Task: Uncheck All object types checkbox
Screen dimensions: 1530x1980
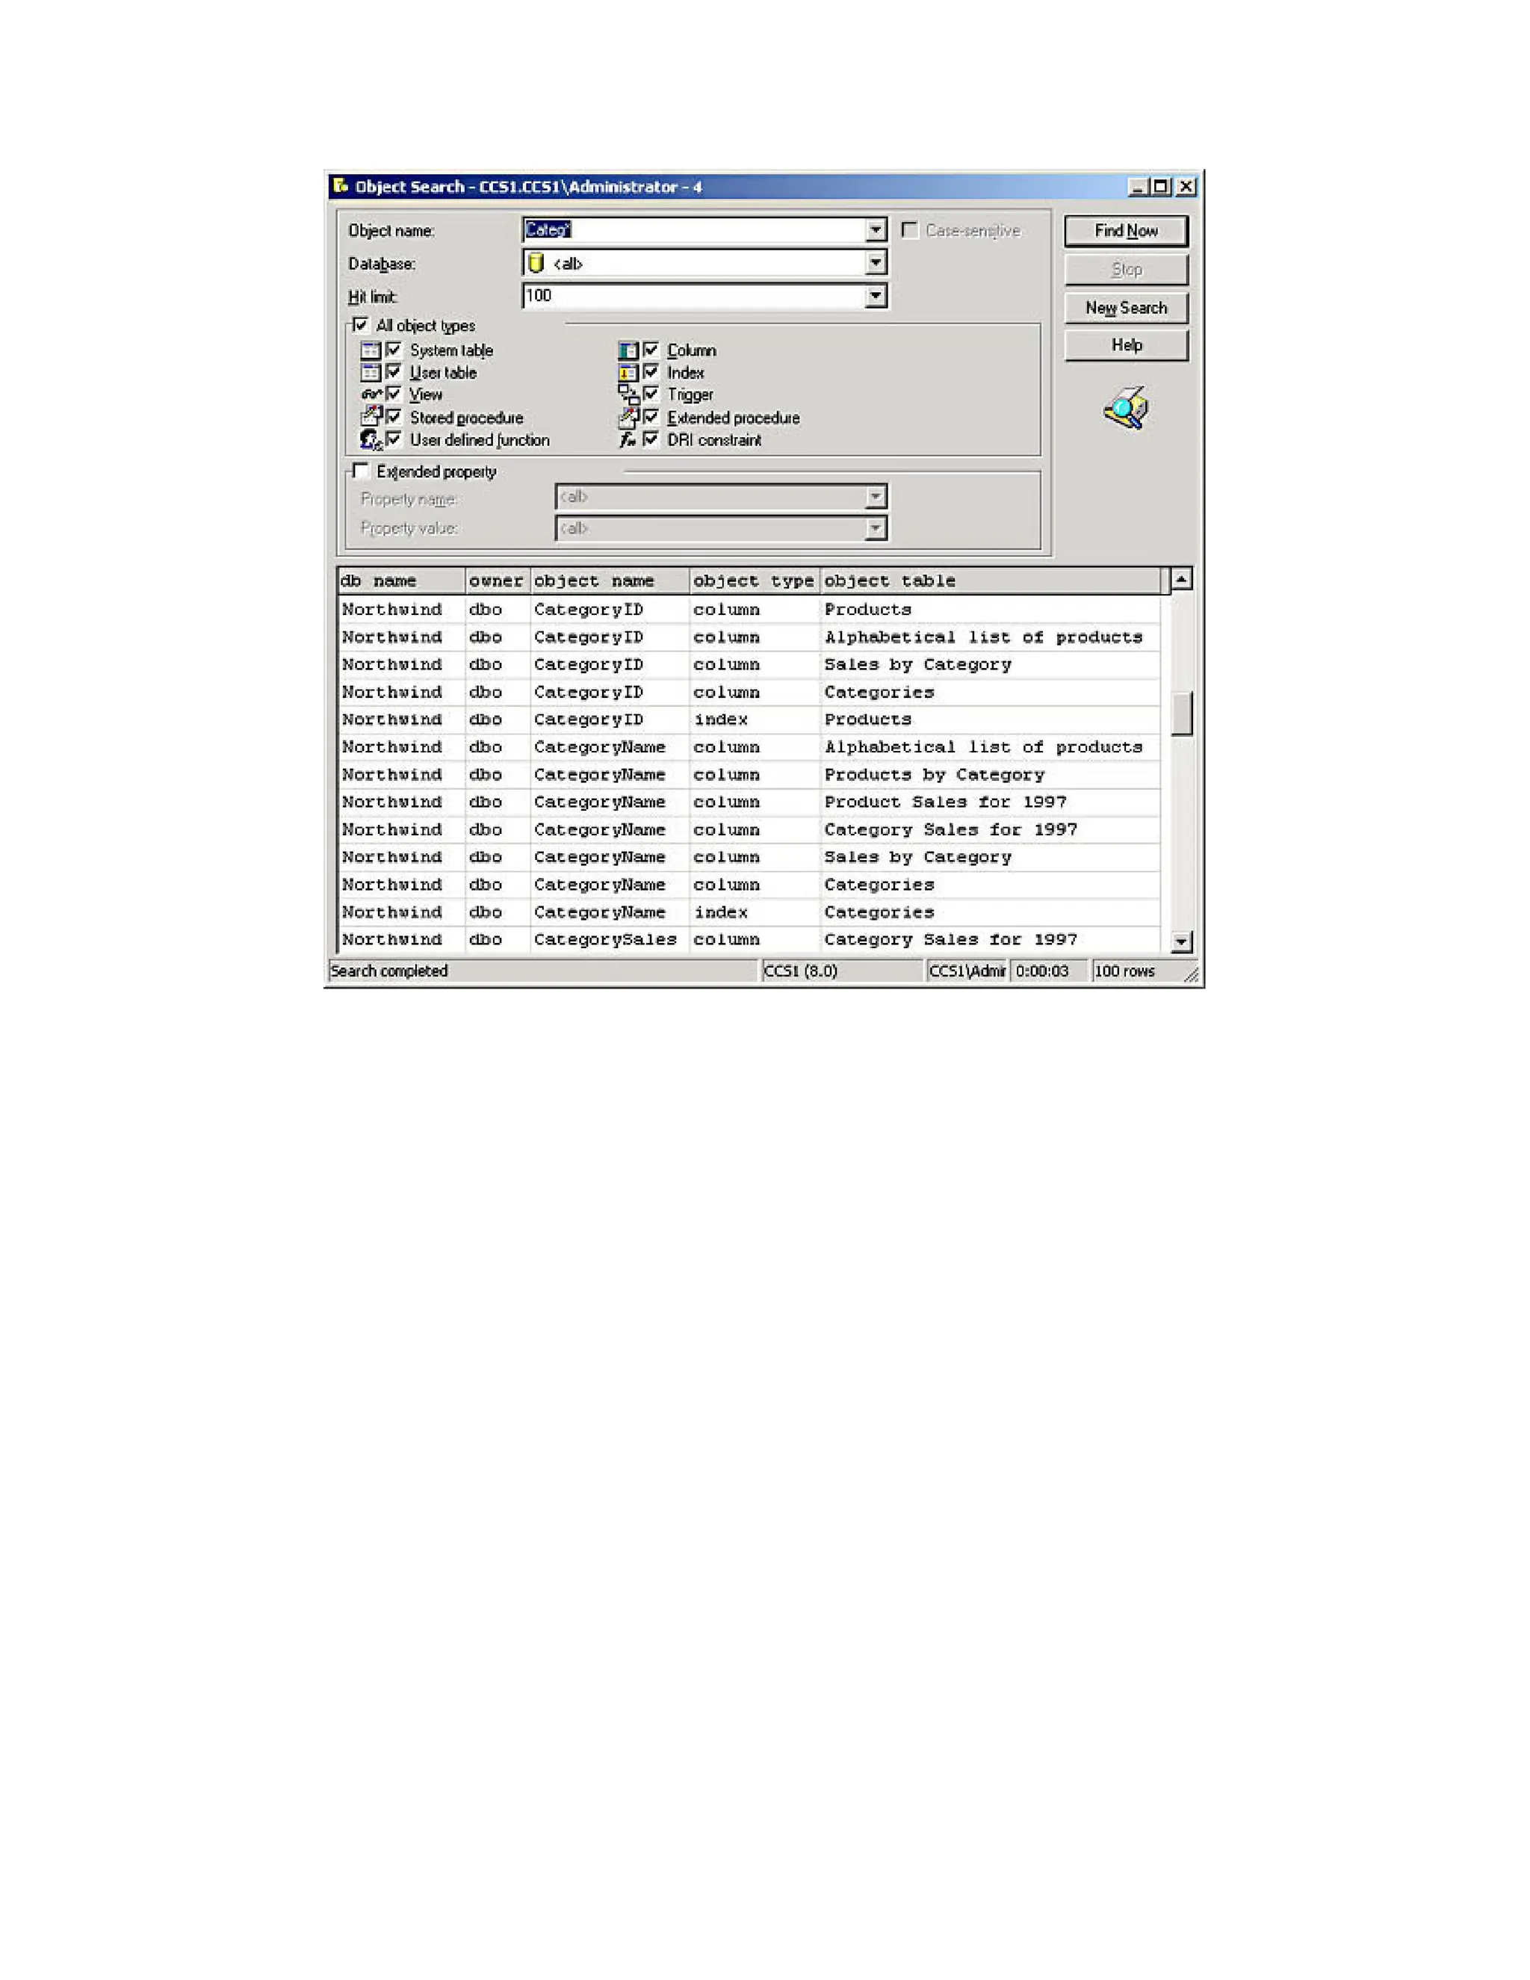Action: [x=361, y=324]
